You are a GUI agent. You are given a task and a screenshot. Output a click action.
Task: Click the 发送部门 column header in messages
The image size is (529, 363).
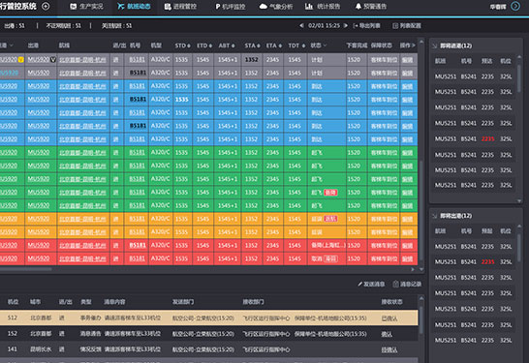pos(183,302)
